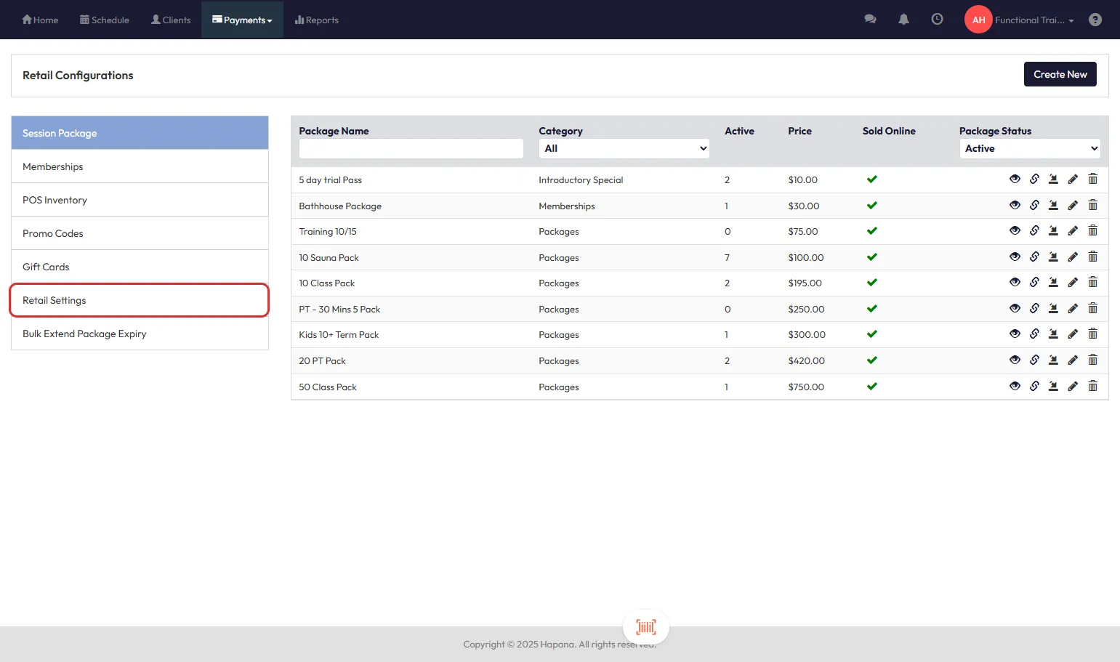Edit the 10 Sauna Pack with pencil icon

click(1073, 257)
